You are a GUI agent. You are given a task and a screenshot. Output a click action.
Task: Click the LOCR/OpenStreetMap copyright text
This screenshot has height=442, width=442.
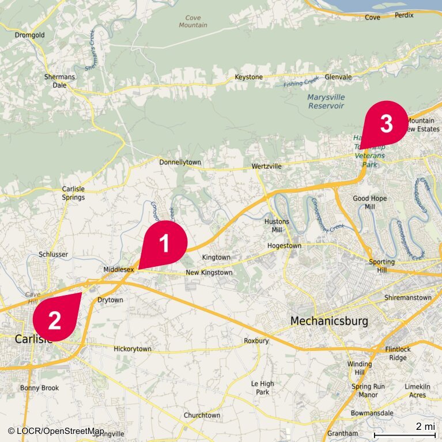[56, 431]
